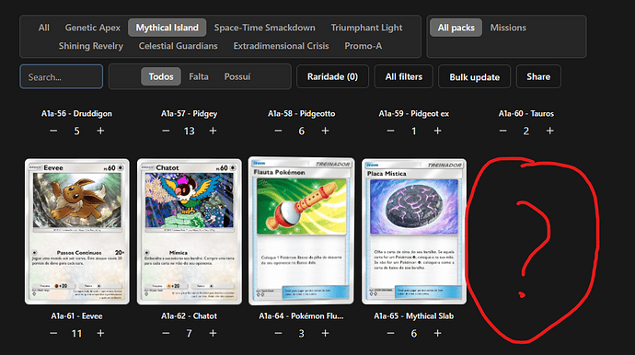This screenshot has width=635, height=355.
Task: Open the Chatot card image
Action: tap(190, 231)
